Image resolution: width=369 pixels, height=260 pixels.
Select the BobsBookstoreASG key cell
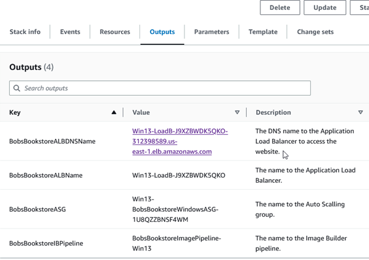(38, 209)
